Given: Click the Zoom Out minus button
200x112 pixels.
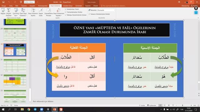Looking at the screenshot, I should 176,105.
